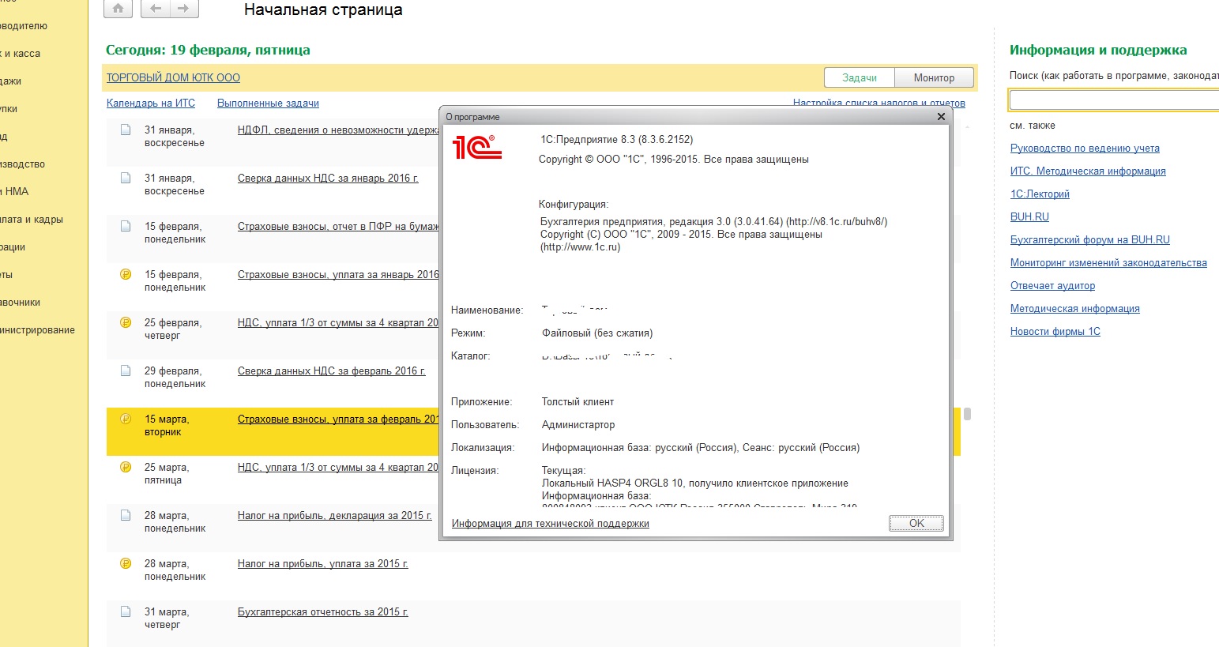Click document icon for Бухгалтерская отчетность 2015
1219x647 pixels.
pos(126,611)
